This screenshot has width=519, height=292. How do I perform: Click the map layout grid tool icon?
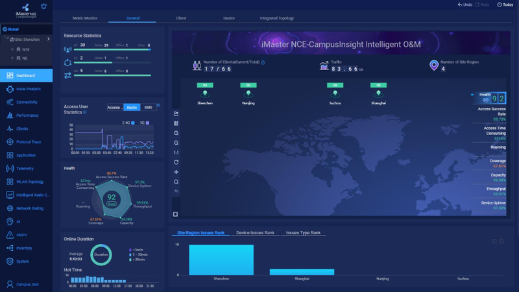pyautogui.click(x=176, y=123)
